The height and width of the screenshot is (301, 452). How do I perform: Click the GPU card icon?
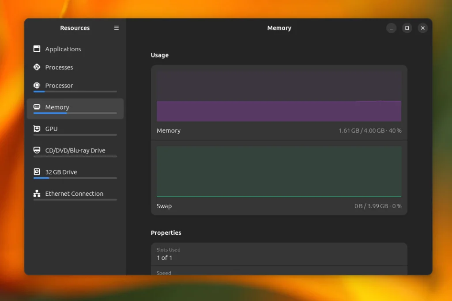37,129
